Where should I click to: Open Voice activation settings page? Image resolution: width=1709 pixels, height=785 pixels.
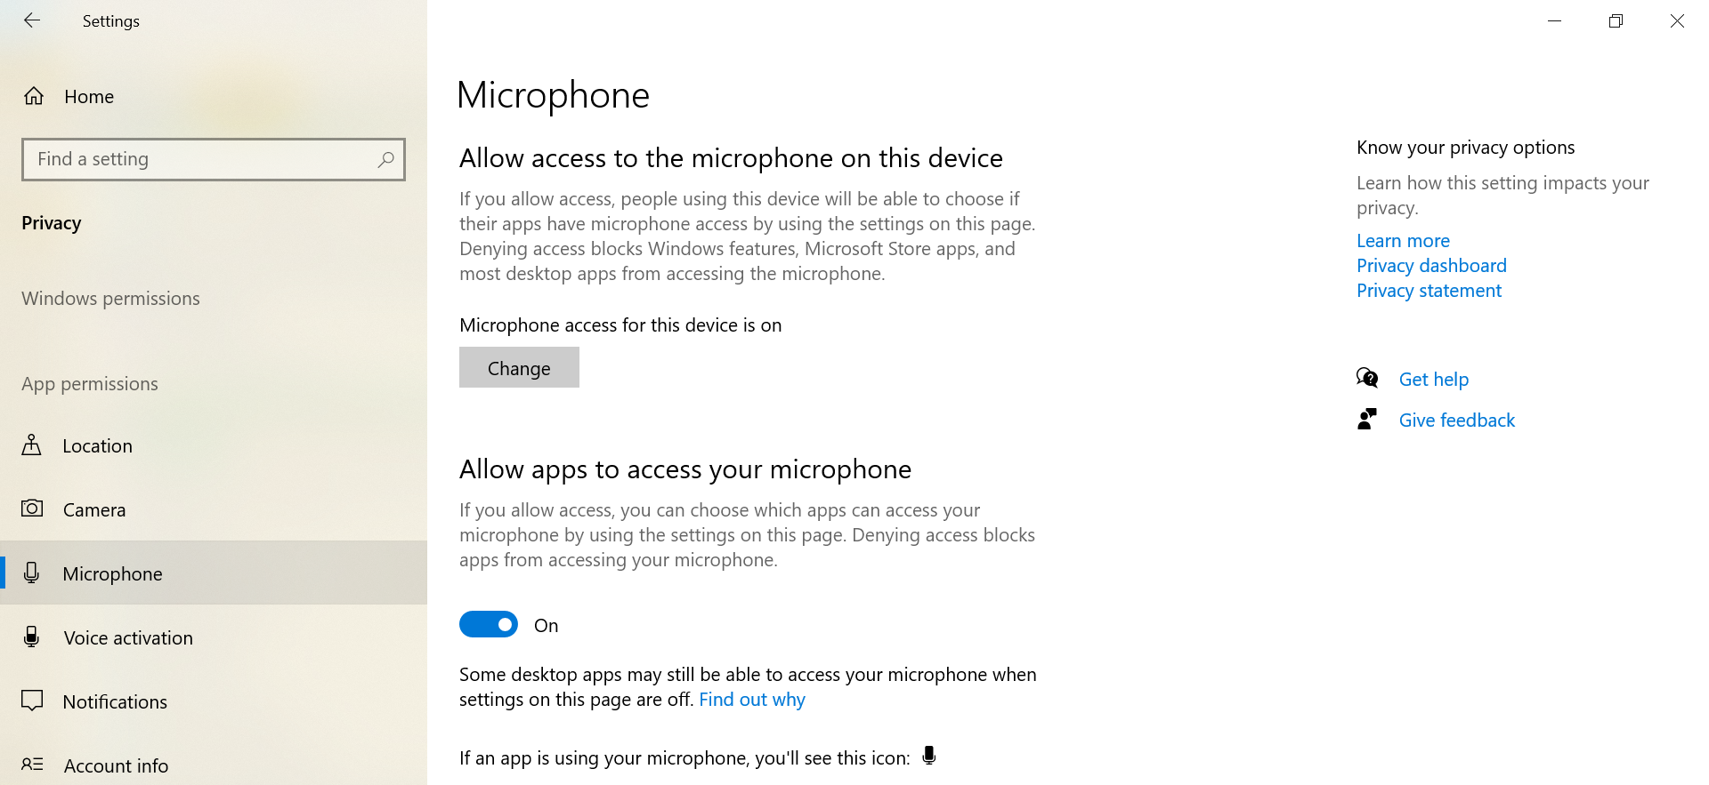[x=128, y=638]
